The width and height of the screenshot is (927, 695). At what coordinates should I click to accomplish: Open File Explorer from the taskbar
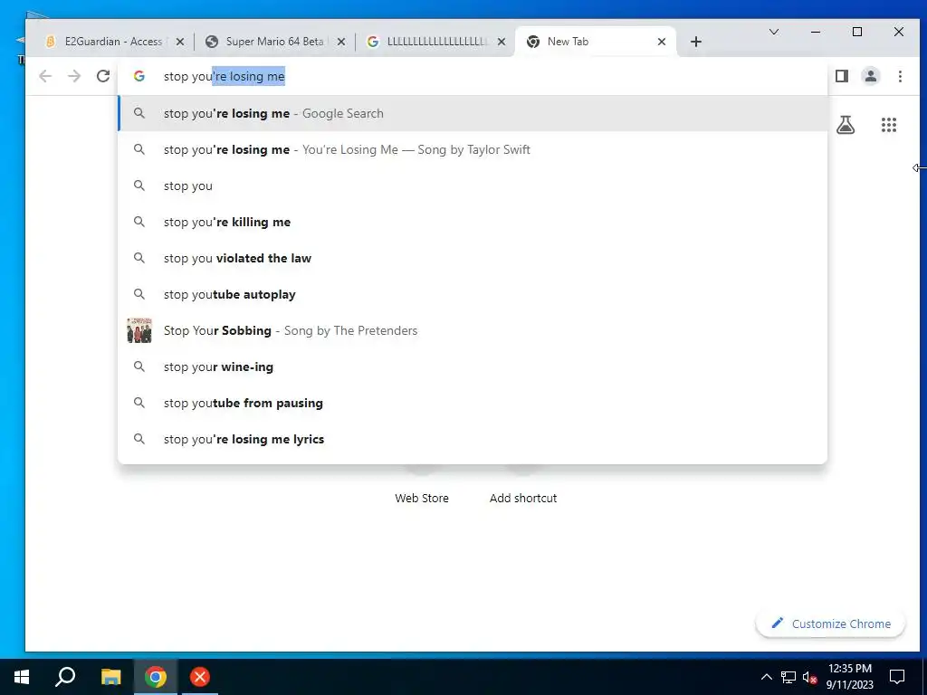(110, 677)
